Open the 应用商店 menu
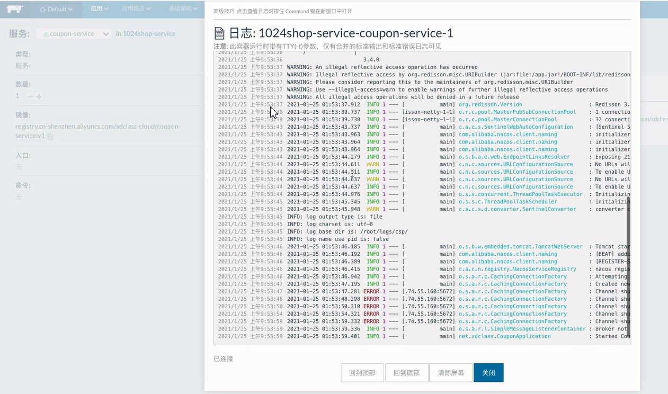The width and height of the screenshot is (668, 394). pos(136,8)
